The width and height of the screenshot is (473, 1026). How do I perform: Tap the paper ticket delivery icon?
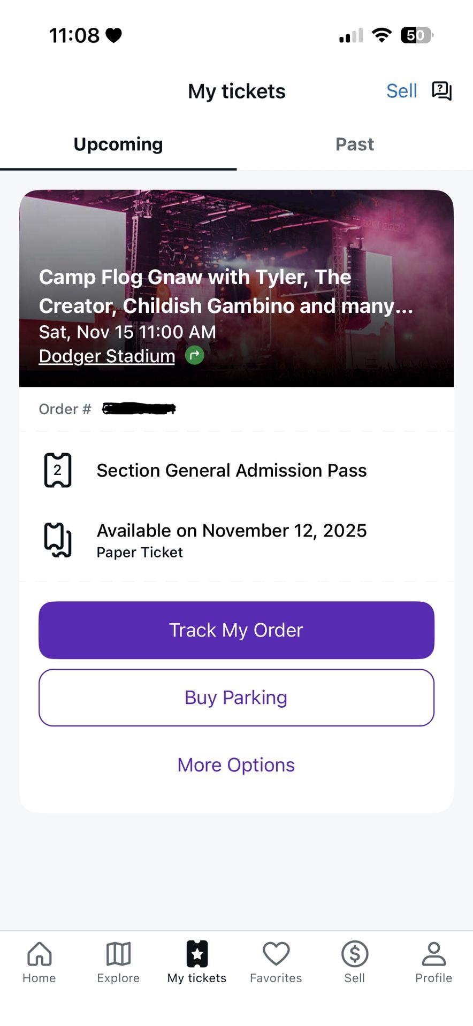pyautogui.click(x=57, y=539)
